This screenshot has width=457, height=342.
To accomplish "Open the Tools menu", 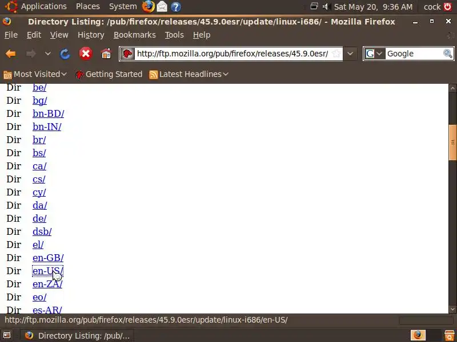I will [174, 35].
